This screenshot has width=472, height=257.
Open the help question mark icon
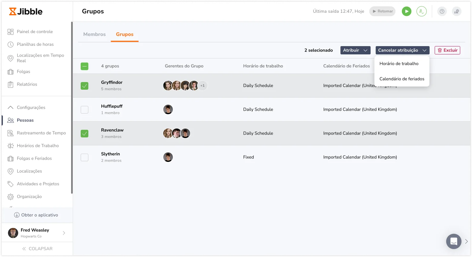point(442,11)
